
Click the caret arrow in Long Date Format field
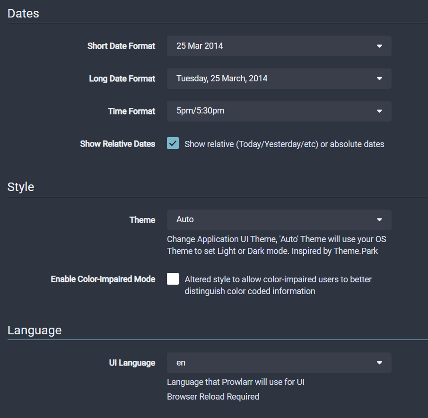379,79
